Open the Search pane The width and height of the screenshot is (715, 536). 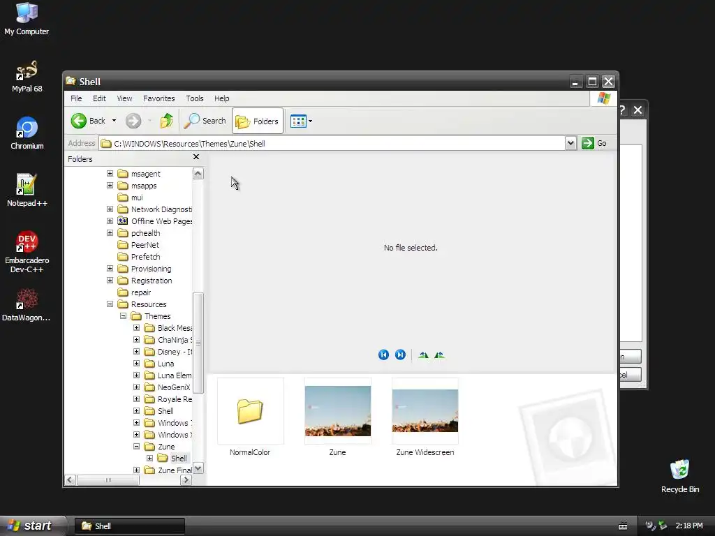pos(205,121)
